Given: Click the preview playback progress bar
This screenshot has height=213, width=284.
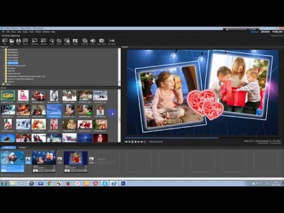Looking at the screenshot, I should coord(202,138).
